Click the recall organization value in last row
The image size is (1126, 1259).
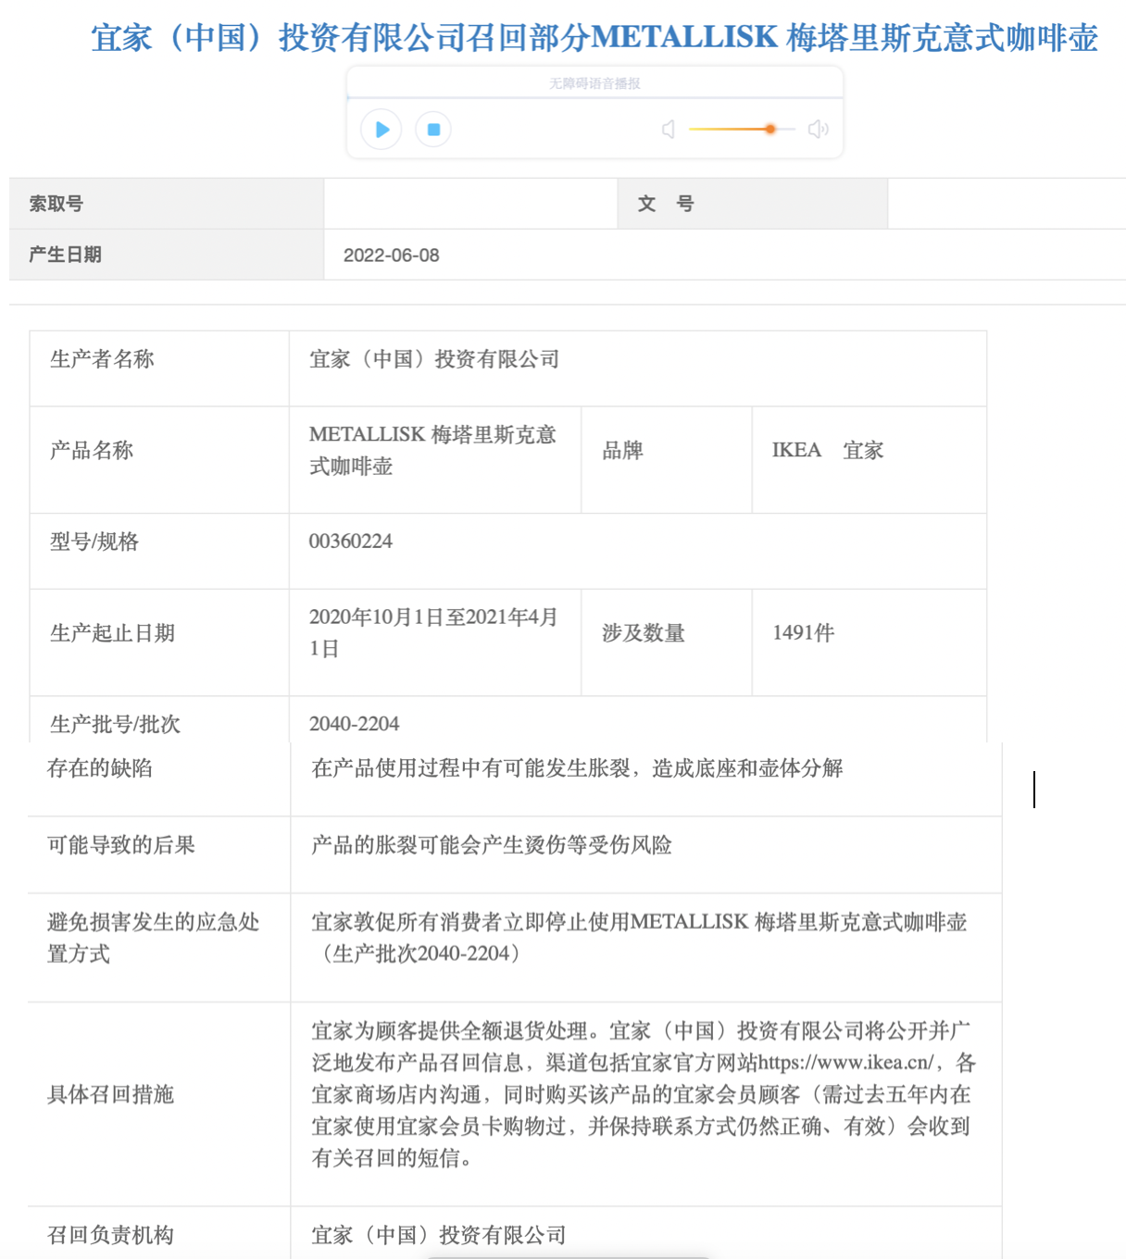439,1236
